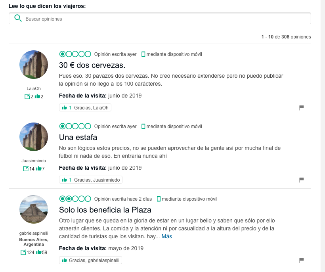Click the text 1 - 10 de 308 opiniones
The width and height of the screenshot is (325, 272).
[286, 37]
